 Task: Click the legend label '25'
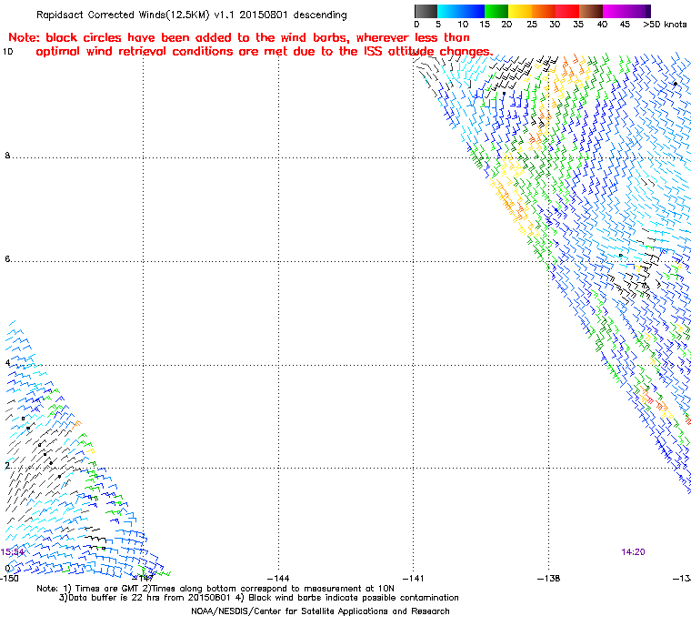532,25
